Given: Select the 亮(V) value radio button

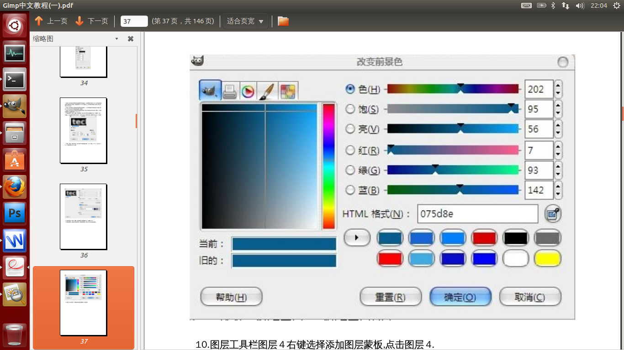Looking at the screenshot, I should click(x=350, y=129).
